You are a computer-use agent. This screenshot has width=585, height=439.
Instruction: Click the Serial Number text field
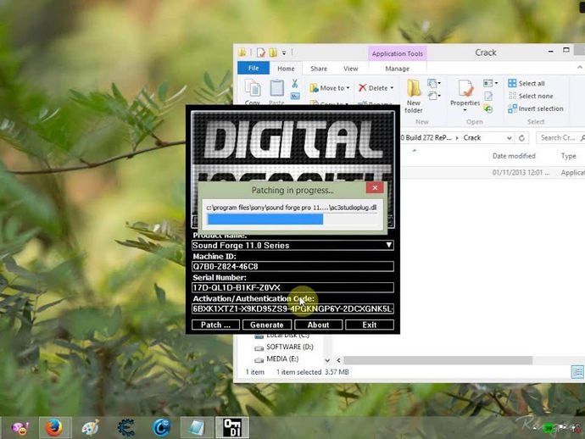pyautogui.click(x=292, y=287)
